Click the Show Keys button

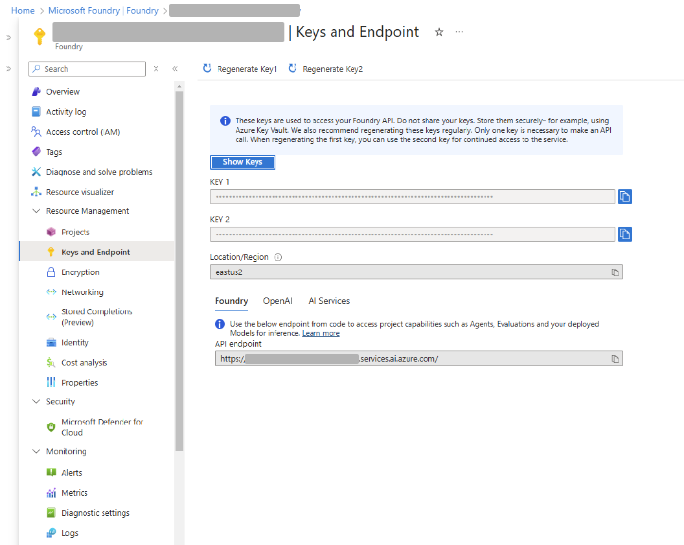pyautogui.click(x=242, y=162)
